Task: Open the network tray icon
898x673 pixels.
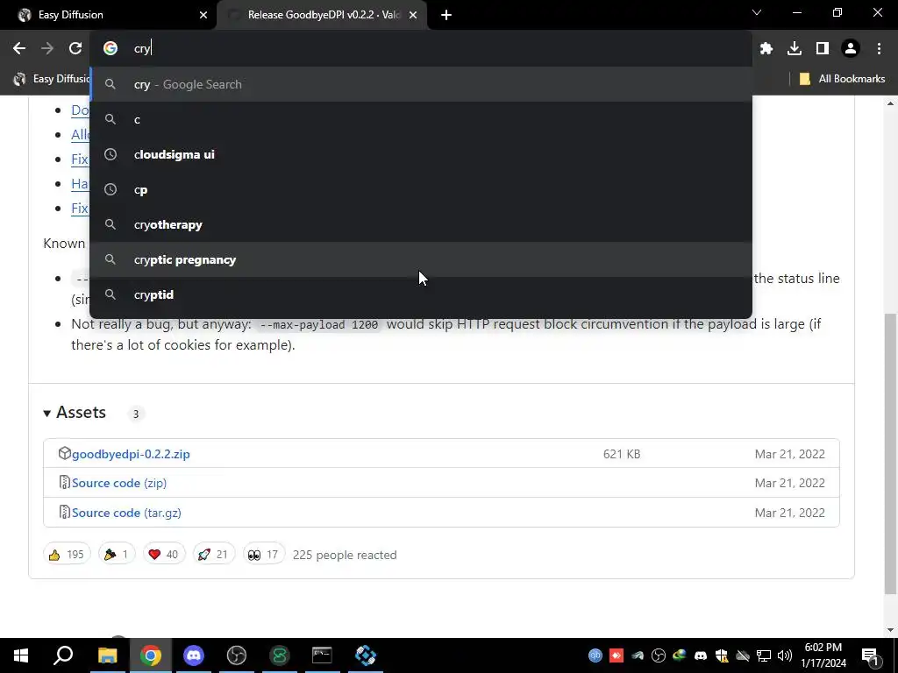Action: (x=764, y=655)
